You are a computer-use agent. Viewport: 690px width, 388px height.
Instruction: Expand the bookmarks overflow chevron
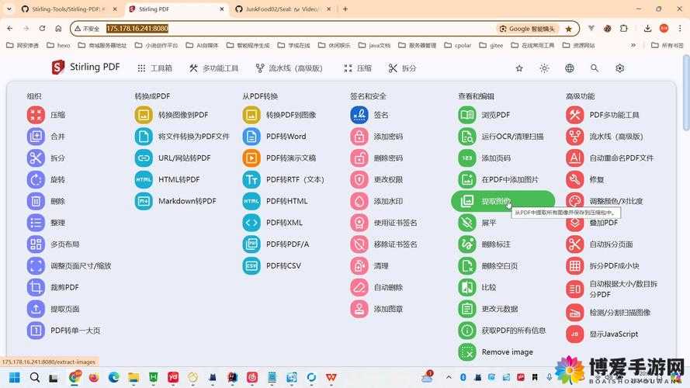(633, 45)
